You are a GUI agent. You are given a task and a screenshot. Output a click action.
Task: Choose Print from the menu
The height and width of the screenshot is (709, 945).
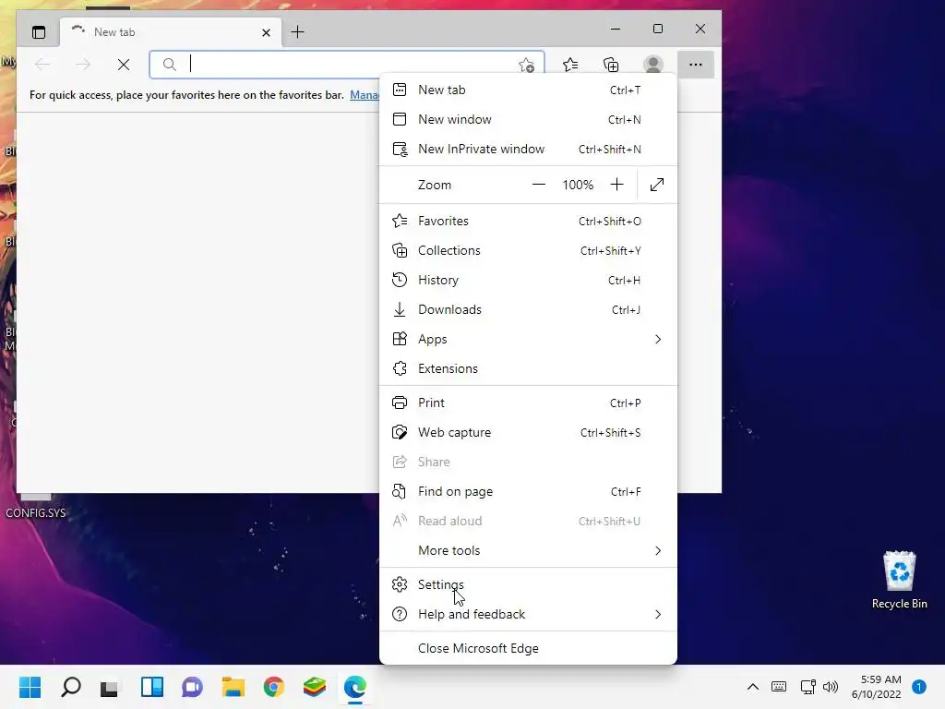point(528,403)
